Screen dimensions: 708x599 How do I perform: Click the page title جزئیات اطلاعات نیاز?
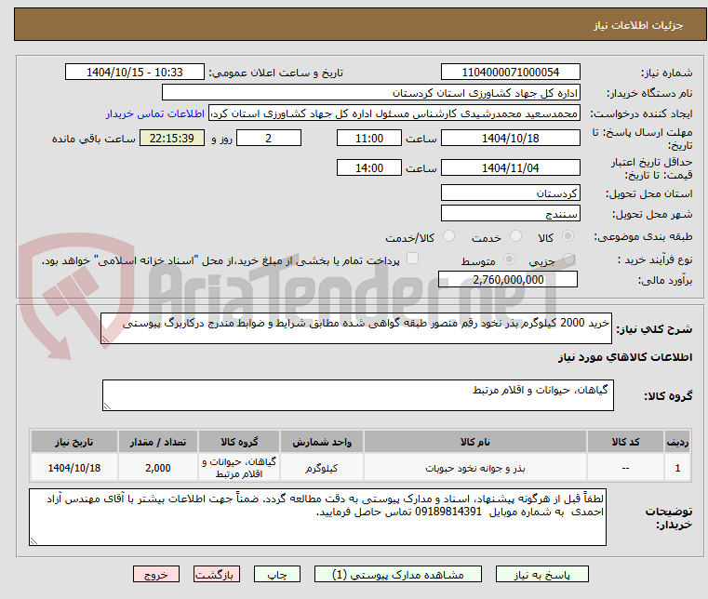(x=638, y=25)
